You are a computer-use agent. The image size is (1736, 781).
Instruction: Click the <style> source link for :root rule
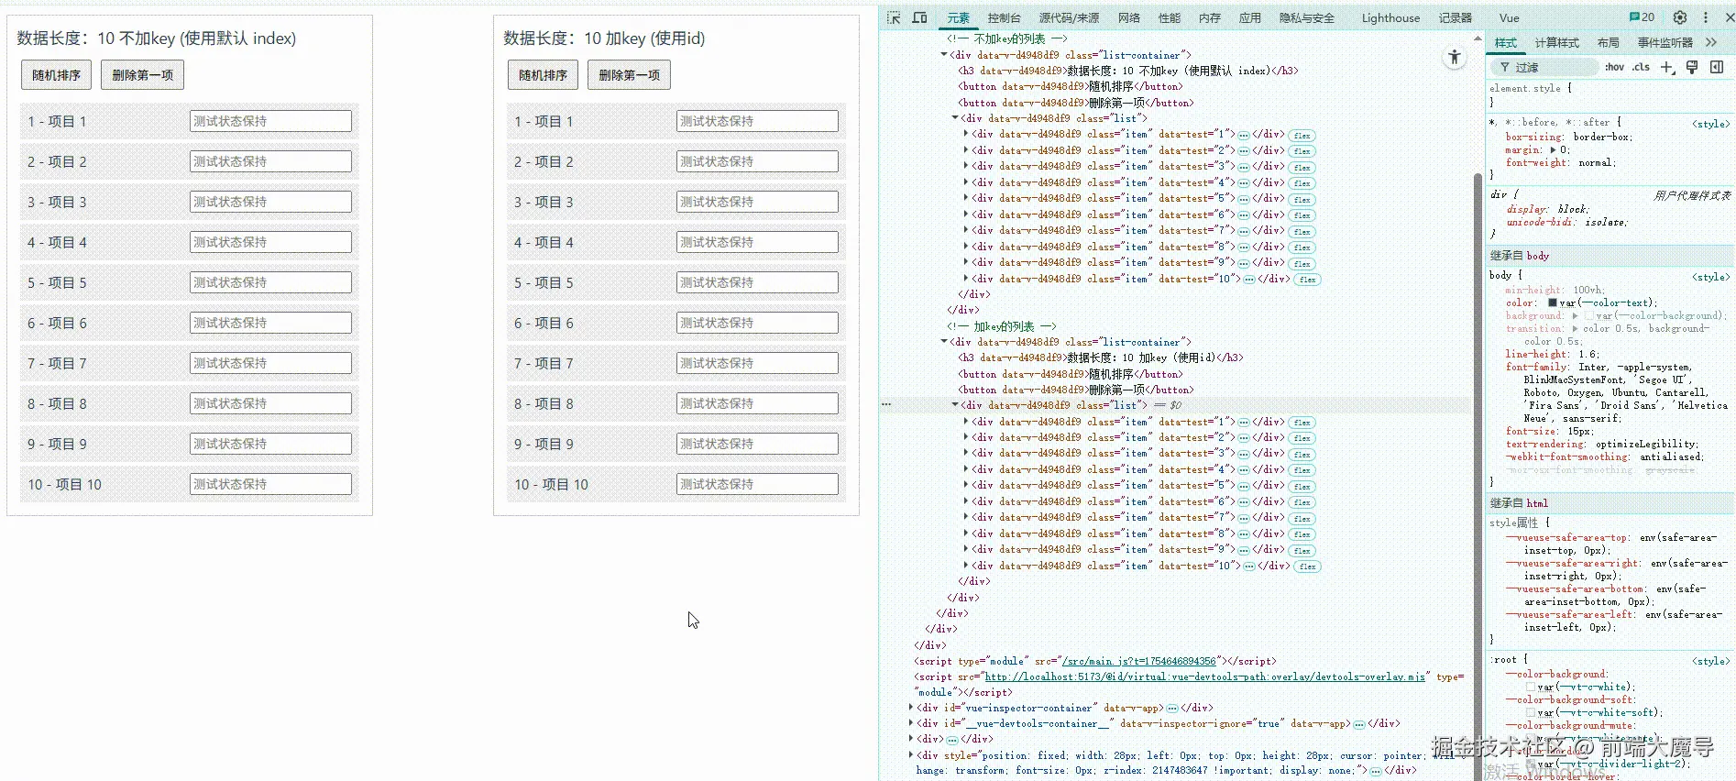[1710, 661]
